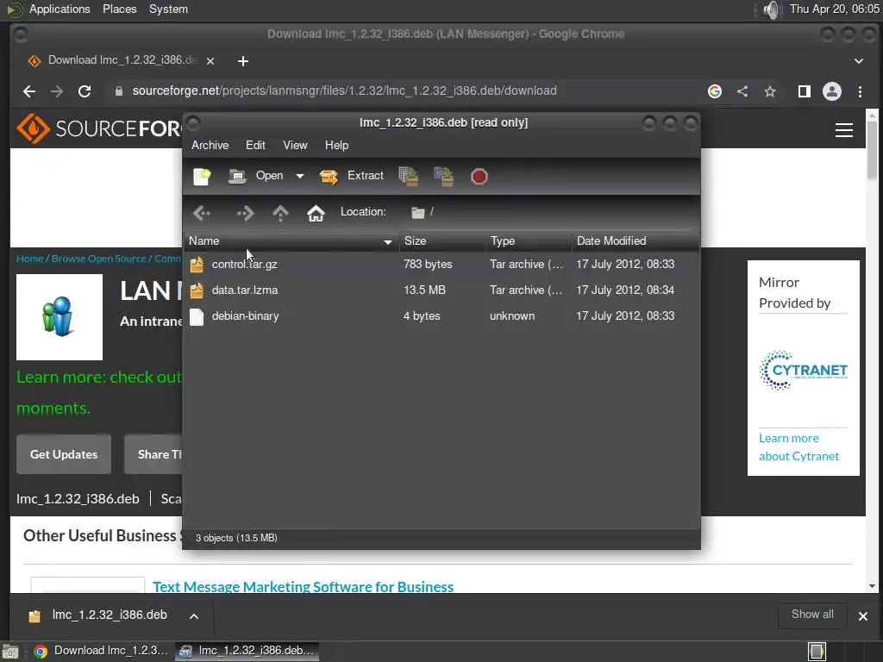Open the Help menu in archive manager
Image resolution: width=883 pixels, height=662 pixels.
(337, 145)
